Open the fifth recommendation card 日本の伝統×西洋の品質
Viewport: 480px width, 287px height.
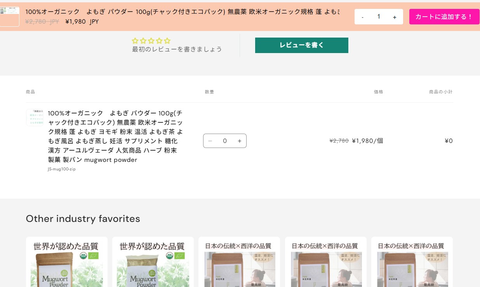pyautogui.click(x=412, y=262)
